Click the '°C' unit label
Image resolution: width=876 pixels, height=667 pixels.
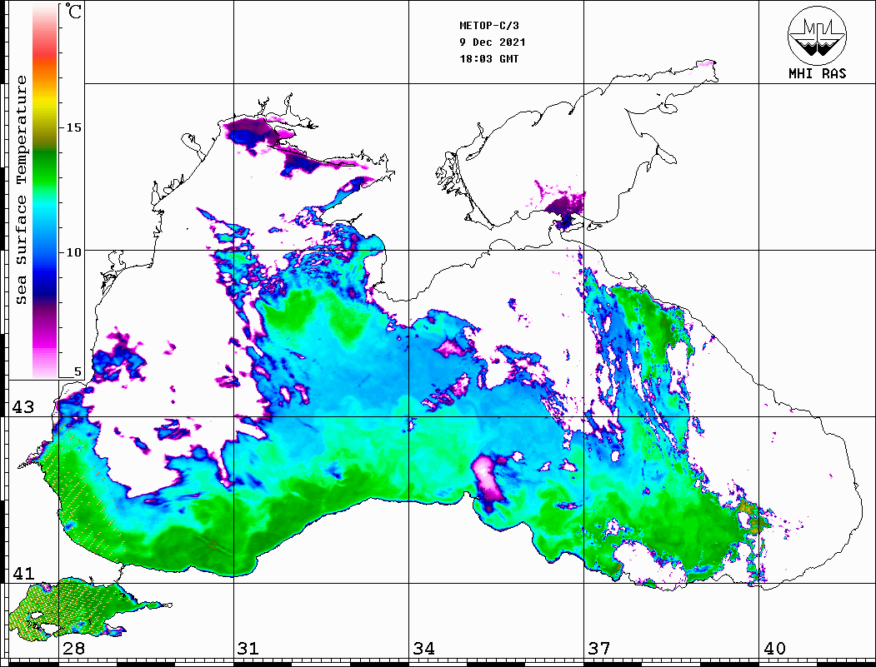click(73, 11)
